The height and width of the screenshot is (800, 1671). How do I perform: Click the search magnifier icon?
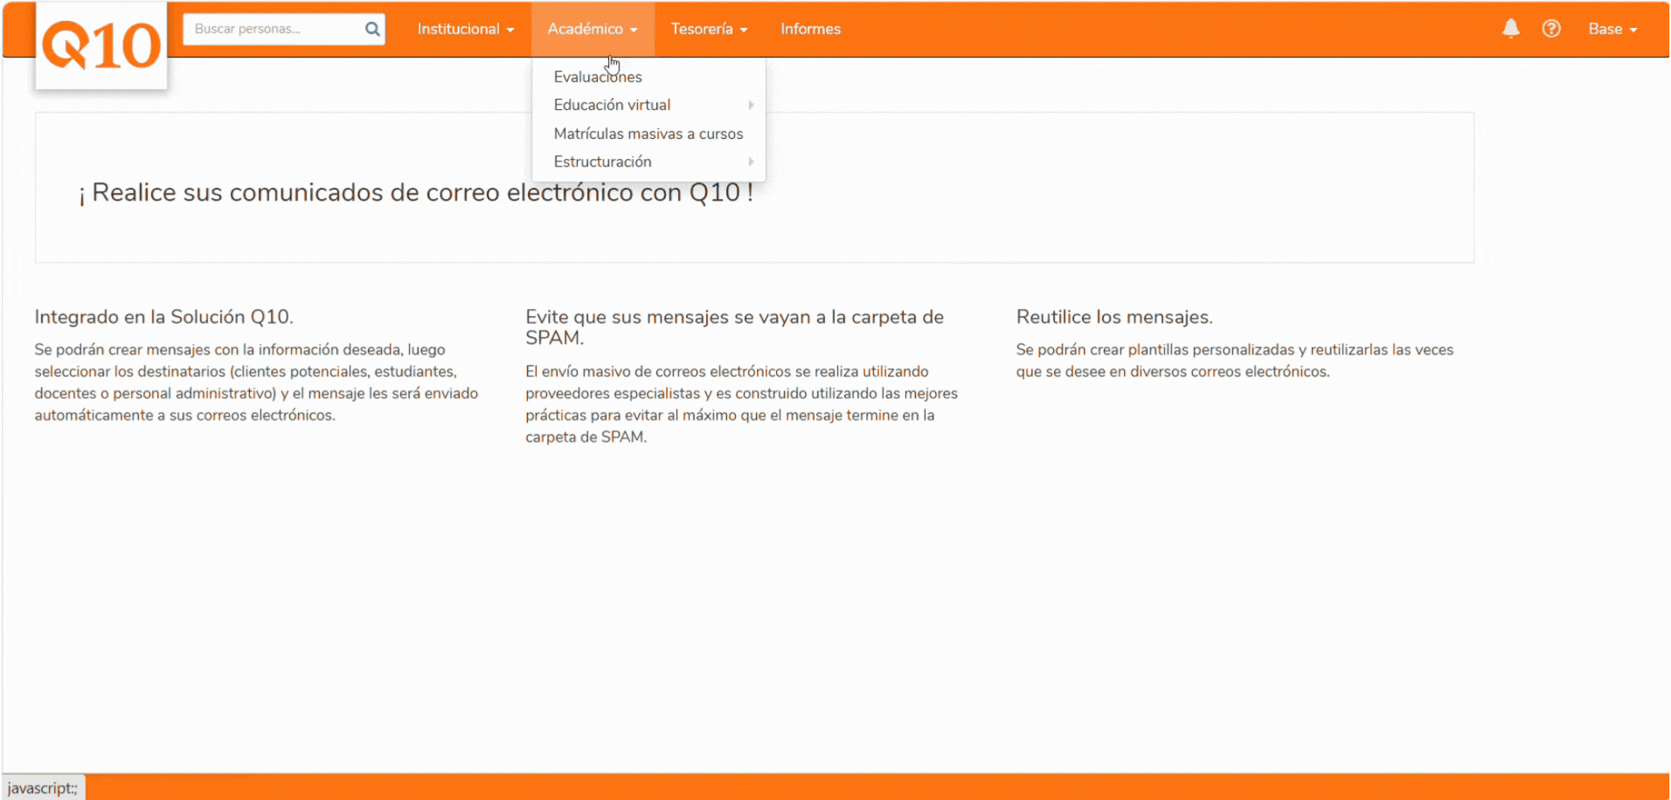click(x=372, y=29)
